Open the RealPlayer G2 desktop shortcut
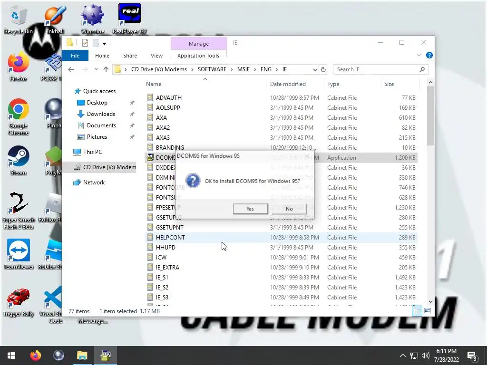Image resolution: width=487 pixels, height=365 pixels. pyautogui.click(x=129, y=19)
